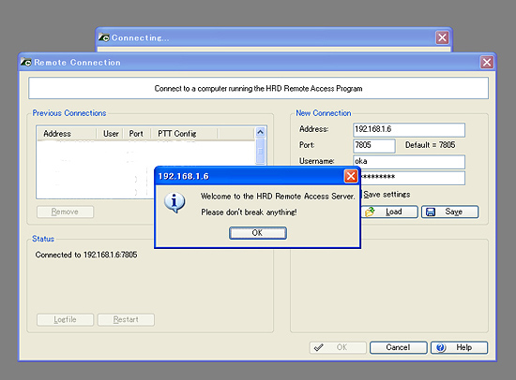This screenshot has width=516, height=380.
Task: Click the Remote Connection title bar app icon
Action: click(x=25, y=62)
